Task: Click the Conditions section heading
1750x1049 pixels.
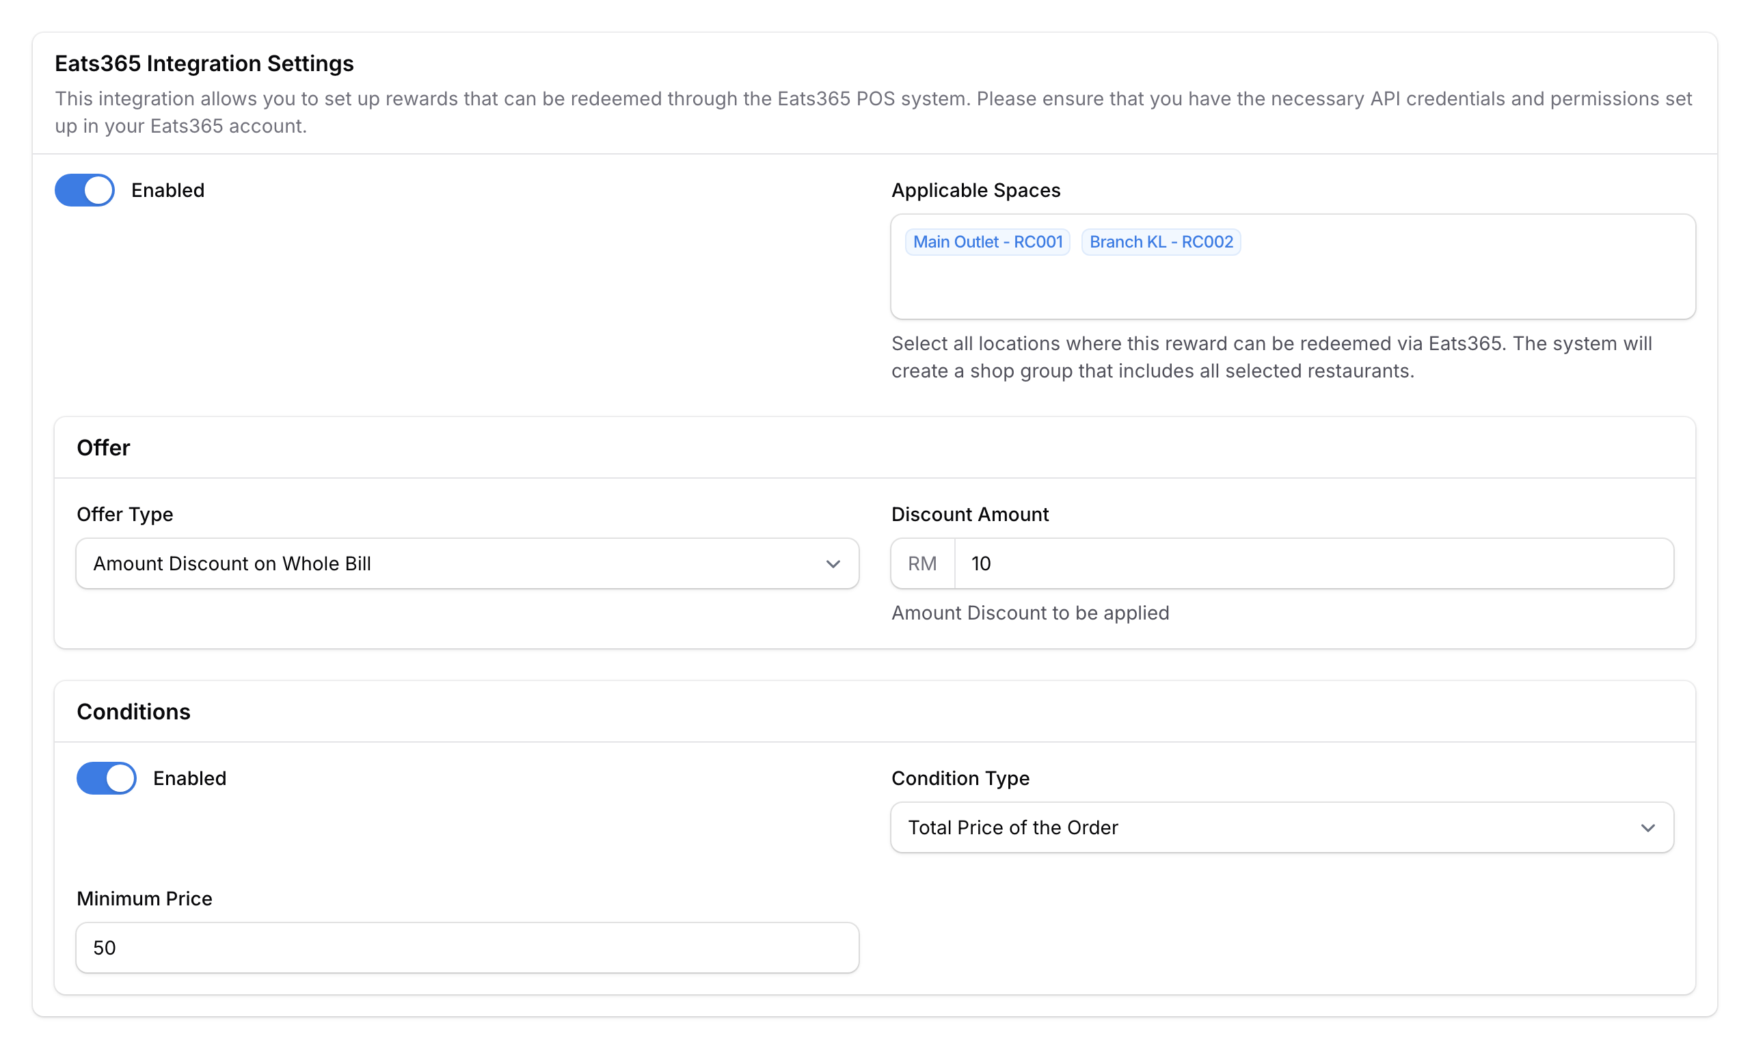Action: point(133,711)
